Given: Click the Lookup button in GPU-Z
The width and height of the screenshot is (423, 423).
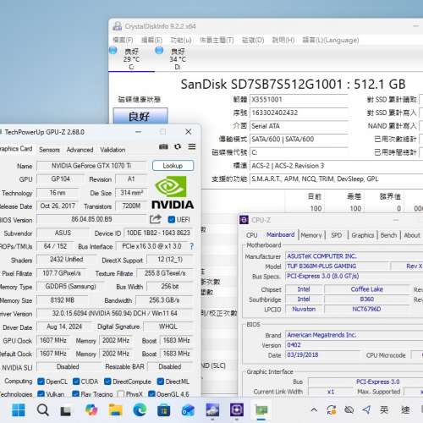Looking at the screenshot, I should (173, 166).
